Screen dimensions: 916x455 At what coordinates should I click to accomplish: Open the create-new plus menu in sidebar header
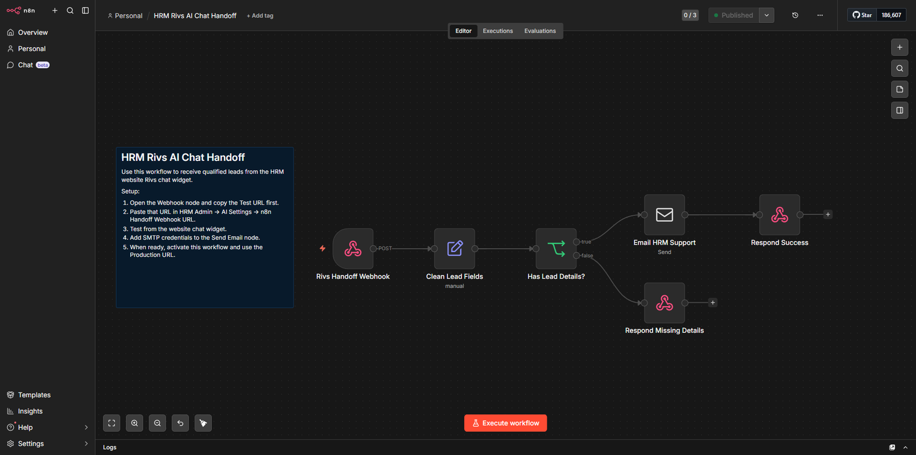pyautogui.click(x=55, y=10)
